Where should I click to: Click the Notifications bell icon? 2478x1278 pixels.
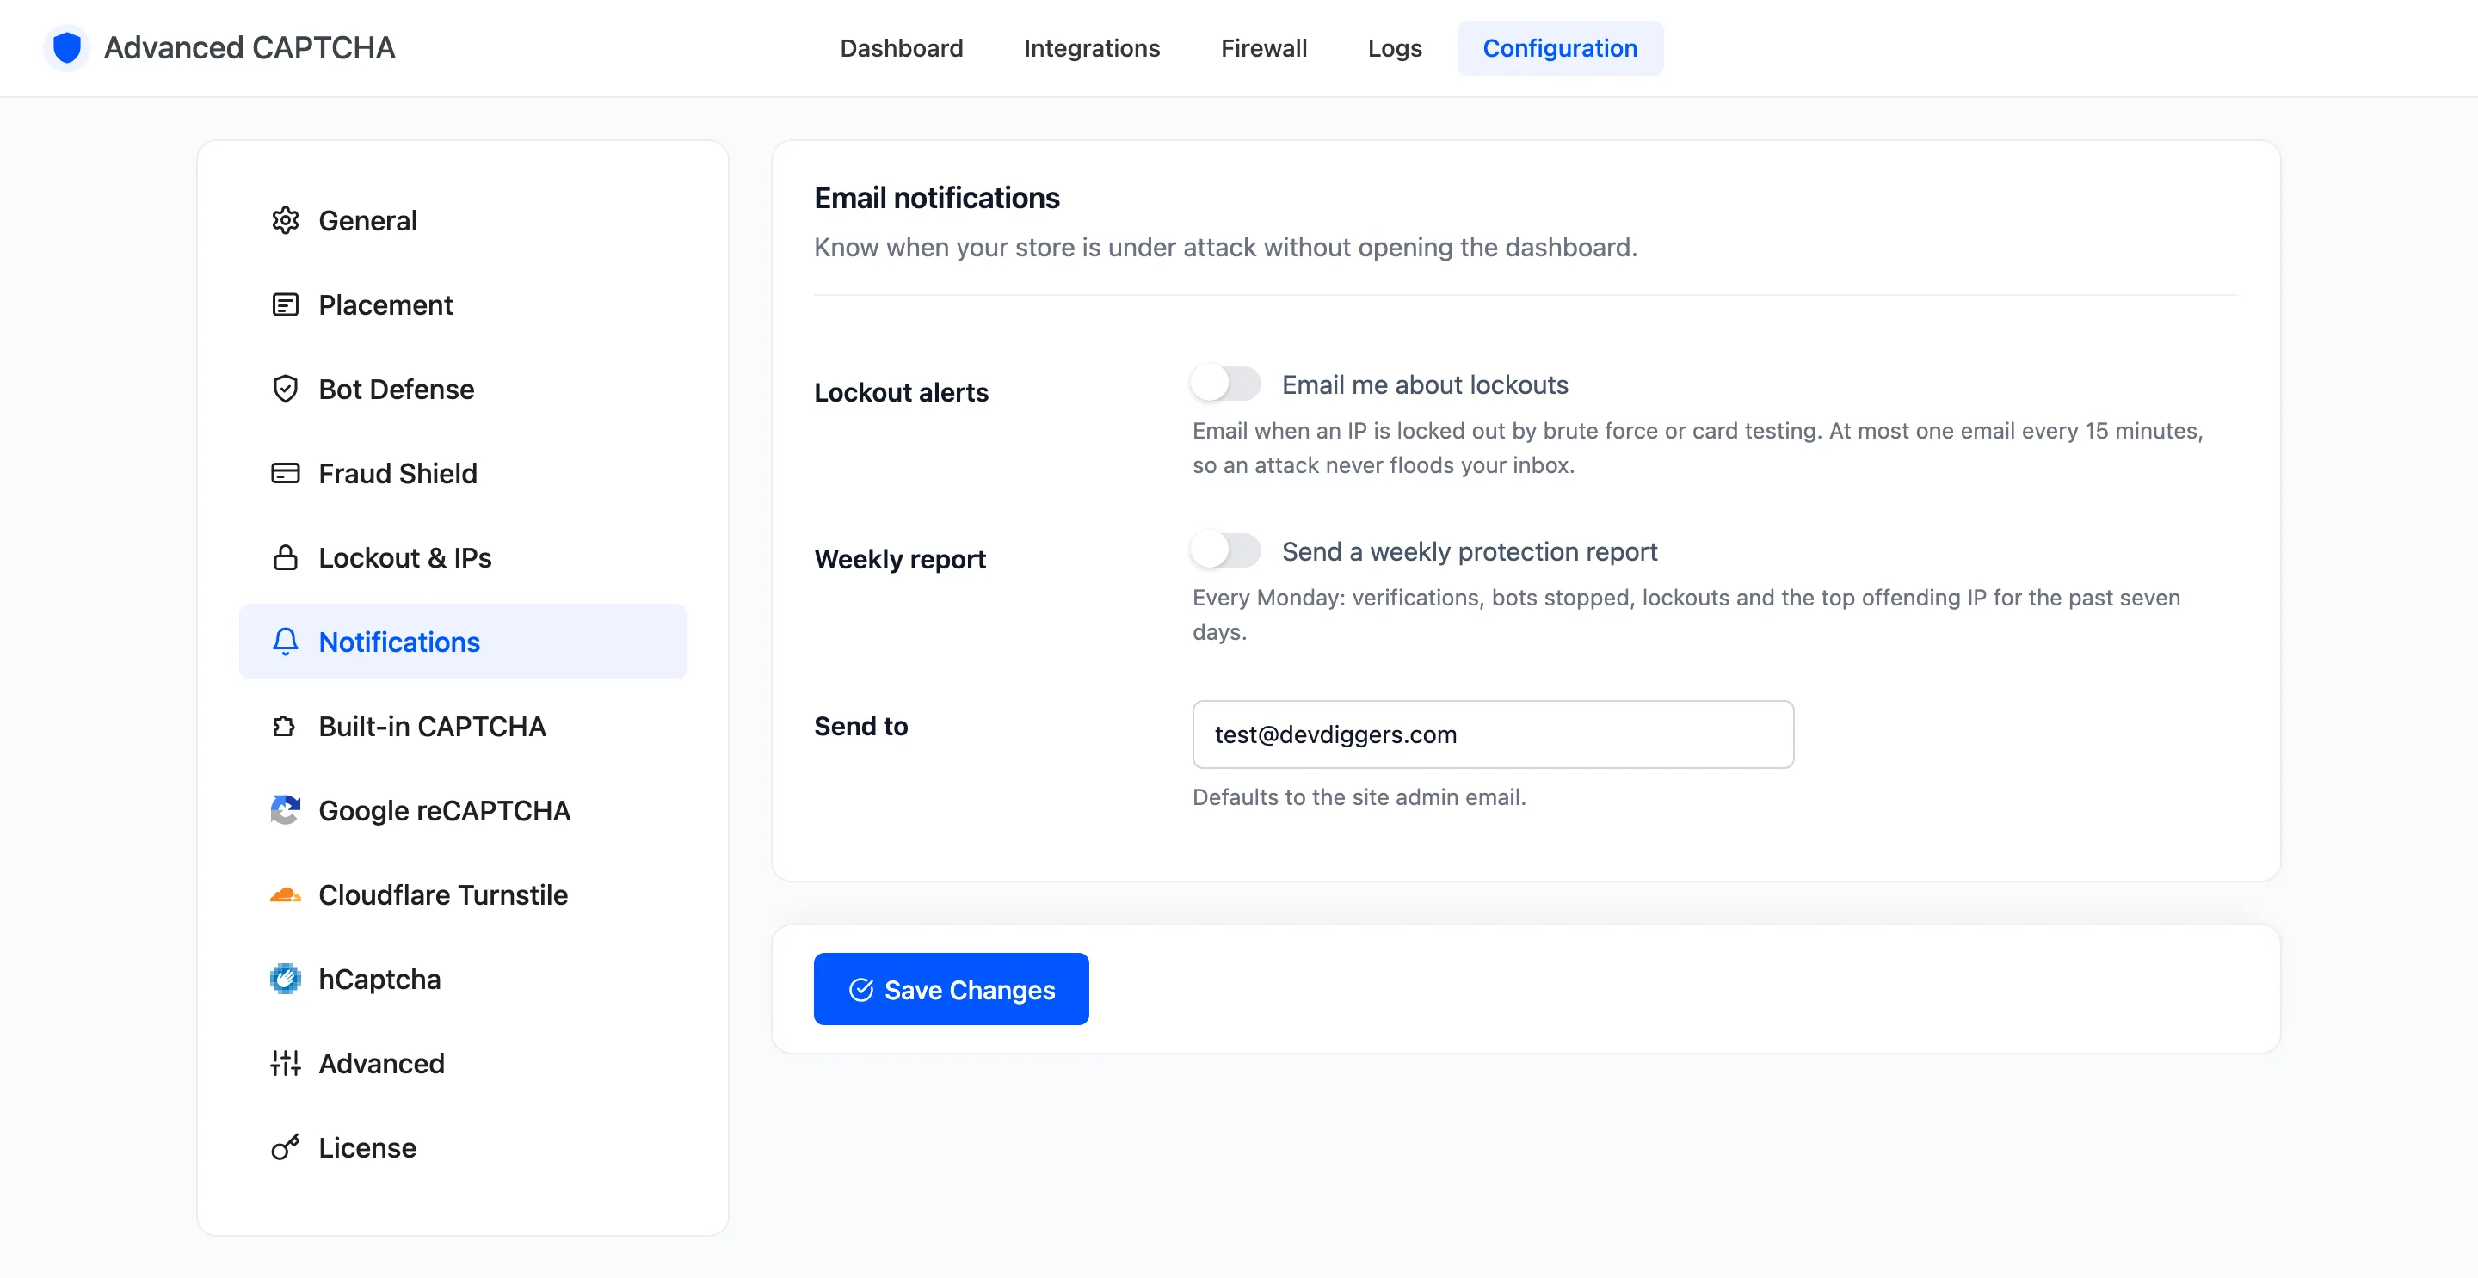coord(285,642)
